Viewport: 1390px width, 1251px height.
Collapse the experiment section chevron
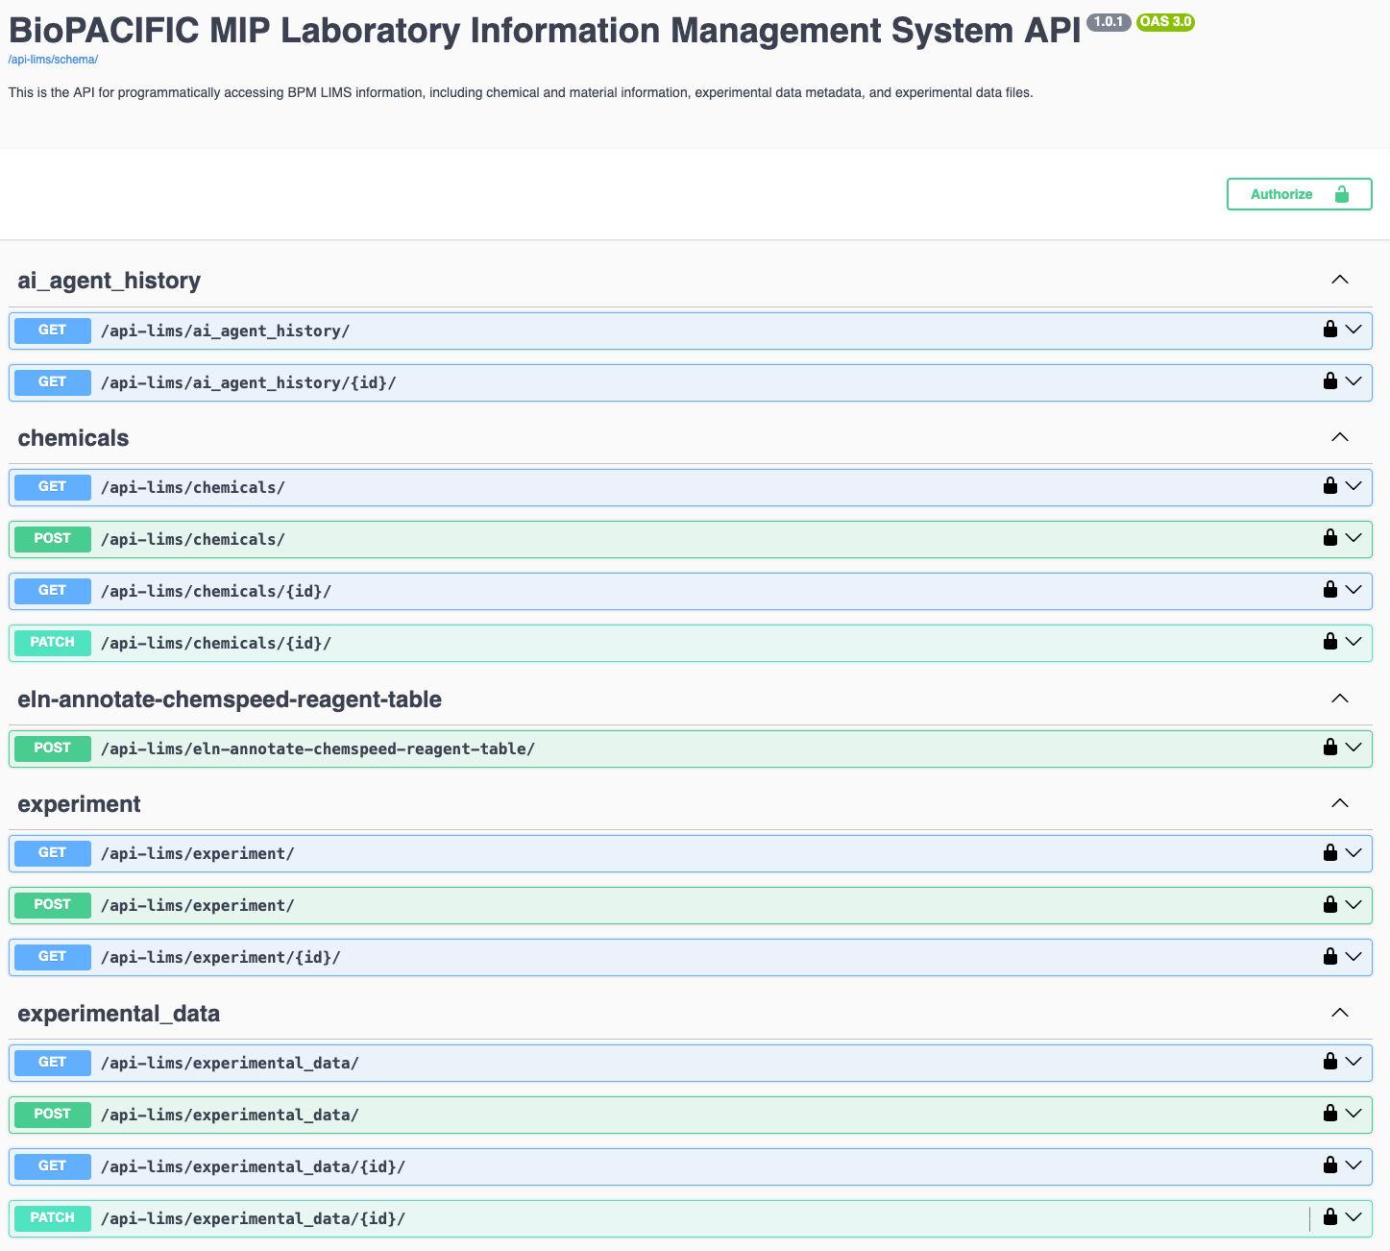[1339, 803]
